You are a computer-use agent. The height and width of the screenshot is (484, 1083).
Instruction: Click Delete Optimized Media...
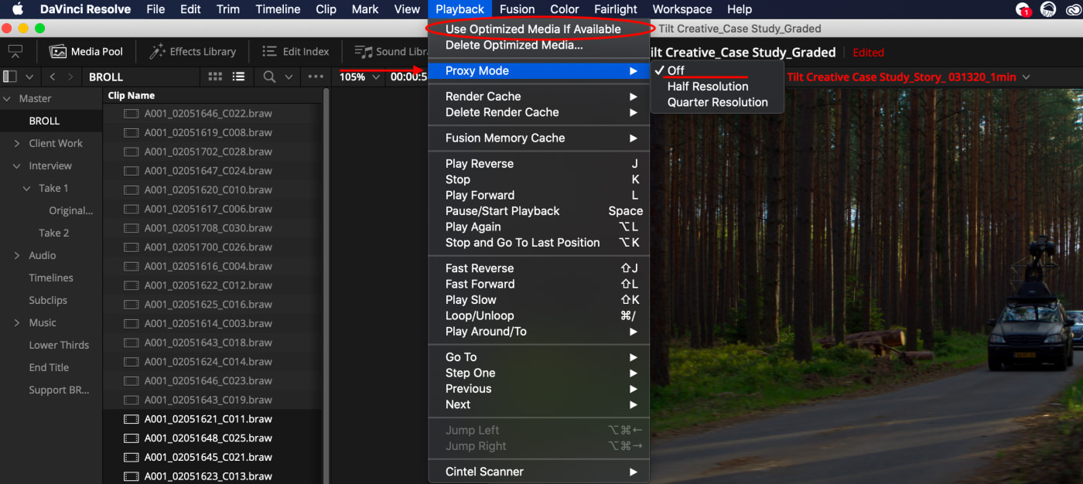539,45
